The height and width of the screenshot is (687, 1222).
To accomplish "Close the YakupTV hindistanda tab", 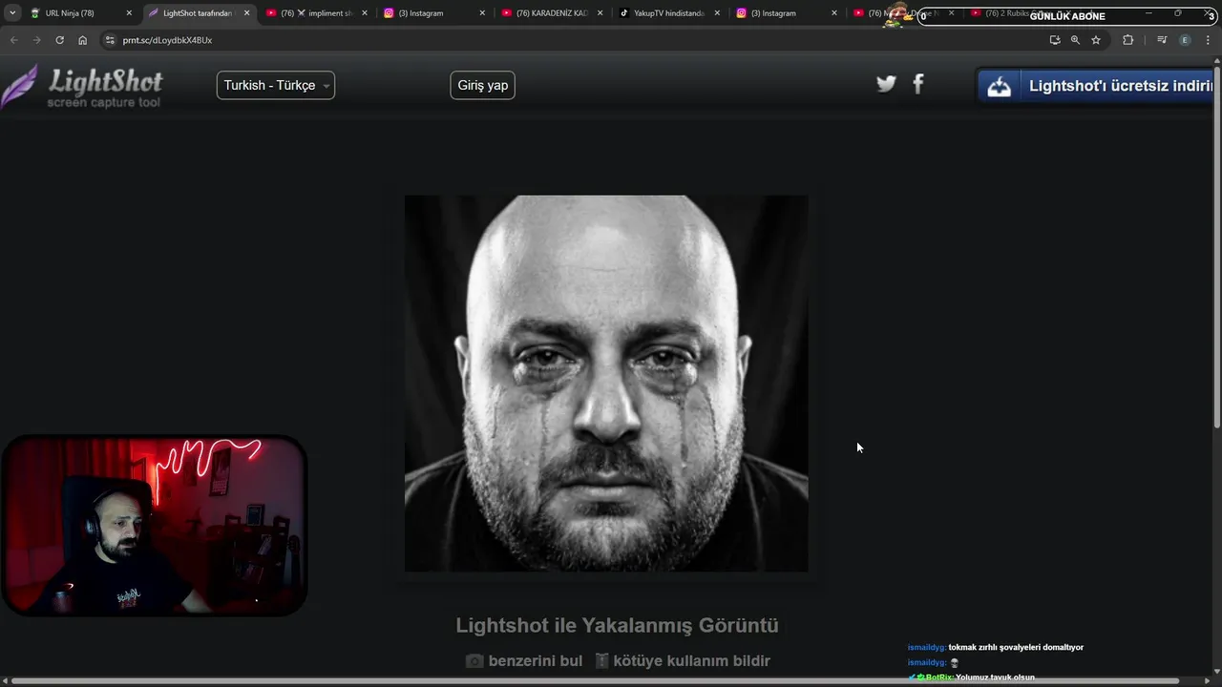I will tap(717, 13).
